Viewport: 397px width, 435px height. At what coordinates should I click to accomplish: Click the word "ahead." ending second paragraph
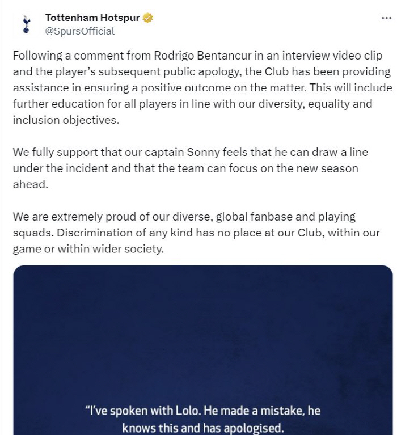point(31,184)
